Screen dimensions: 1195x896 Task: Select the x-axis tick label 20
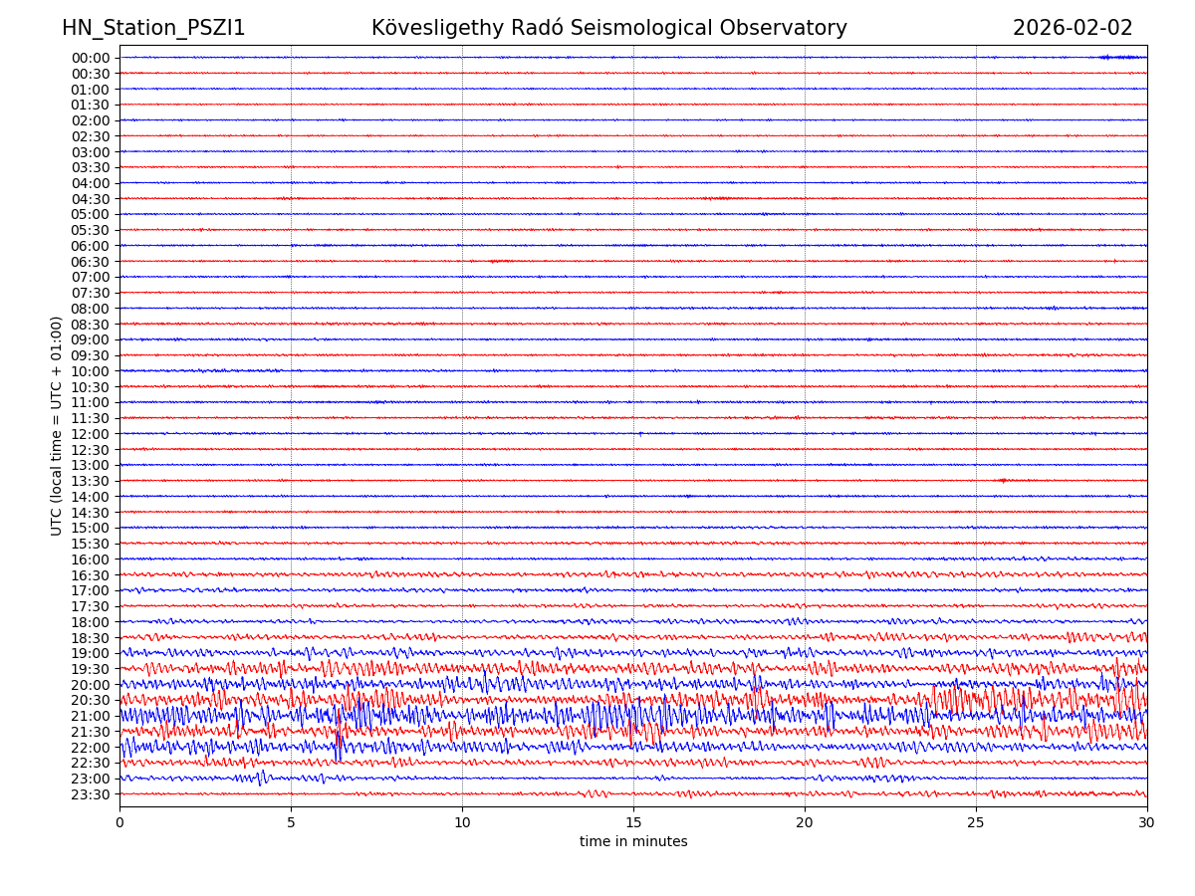(805, 822)
